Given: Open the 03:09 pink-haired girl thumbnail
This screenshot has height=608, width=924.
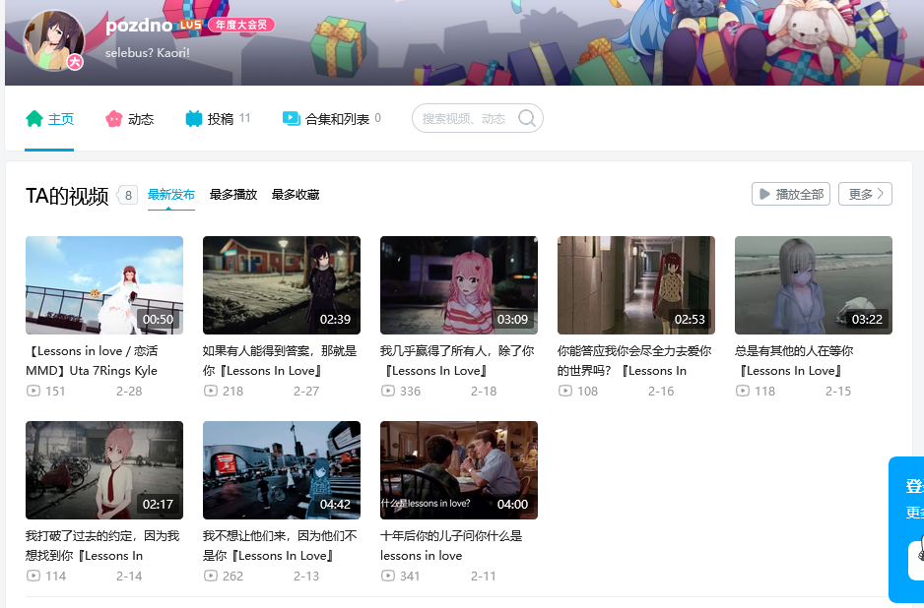Looking at the screenshot, I should pos(459,285).
